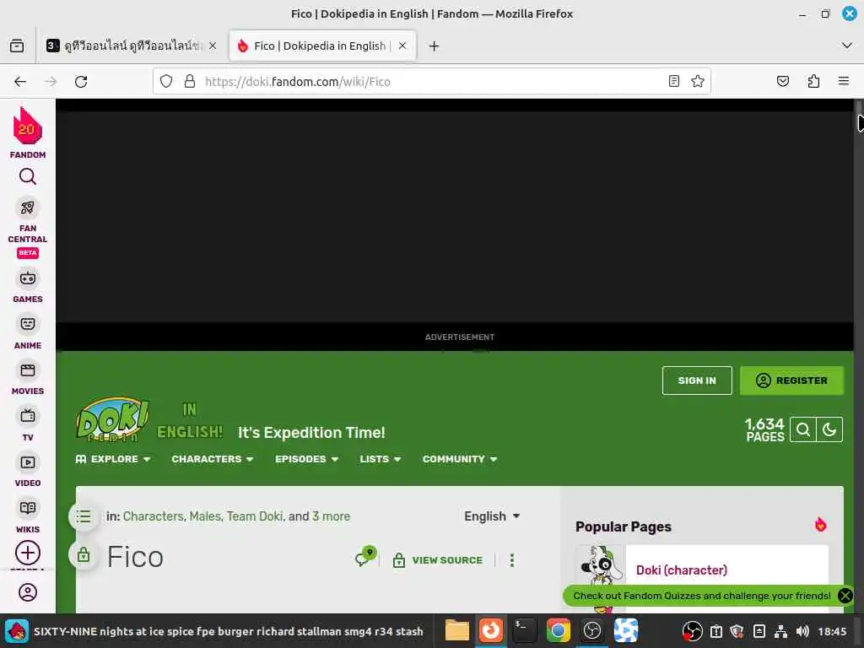Open the Wikis book icon
The height and width of the screenshot is (648, 864).
[28, 508]
